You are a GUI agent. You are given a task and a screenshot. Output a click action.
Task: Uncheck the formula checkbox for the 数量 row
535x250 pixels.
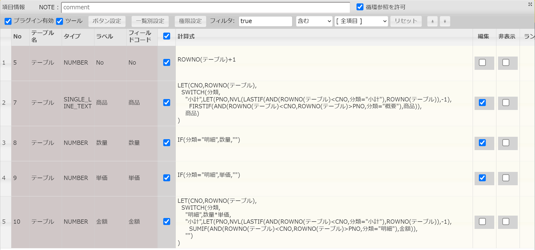point(167,143)
